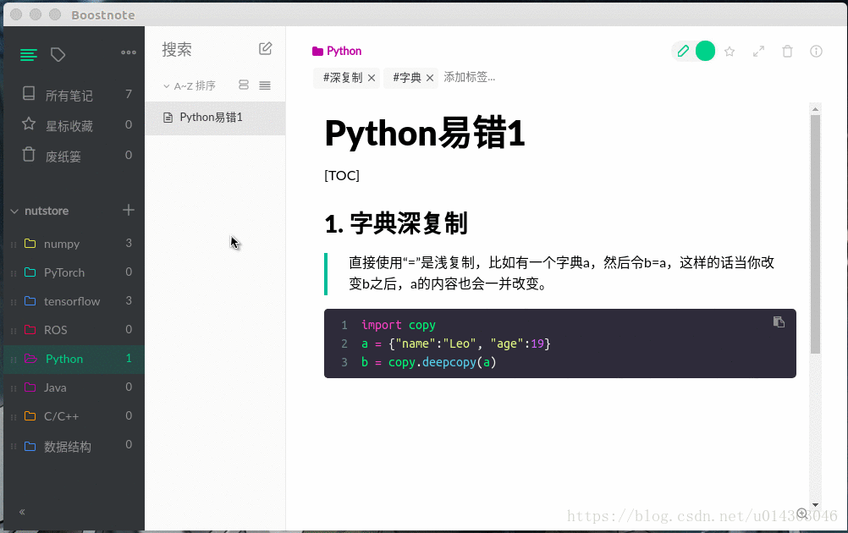Remove the #字典 tag
This screenshot has height=533, width=848.
(430, 79)
